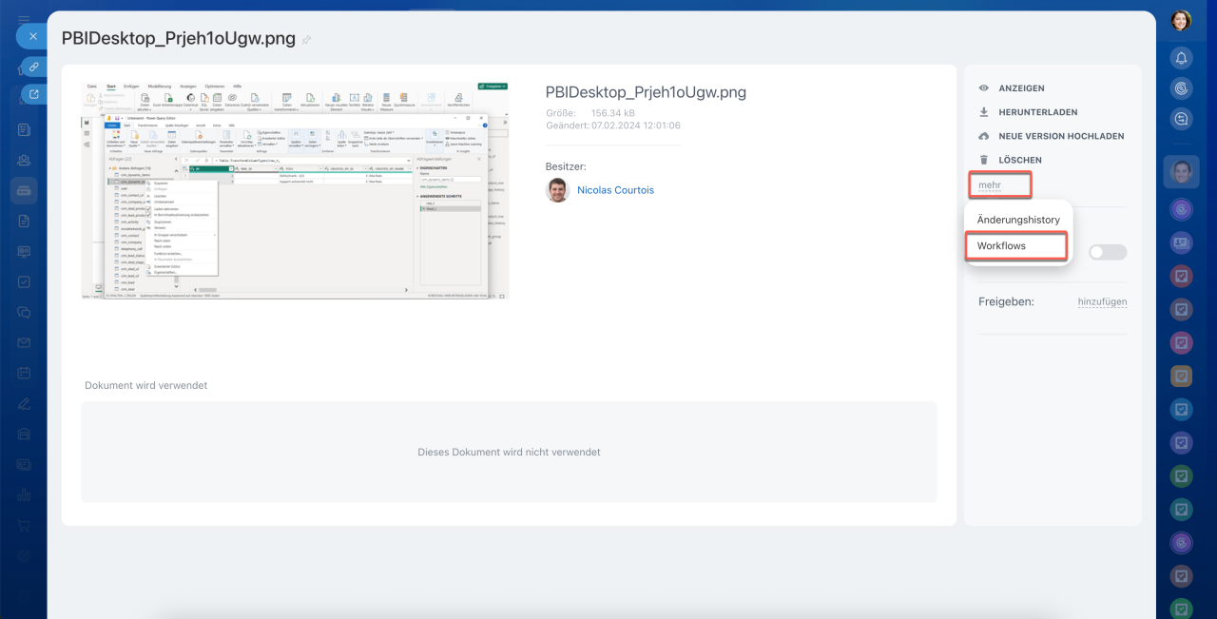
Task: Click NEUE VERSION HOCHLADEN label
Action: pyautogui.click(x=1061, y=136)
